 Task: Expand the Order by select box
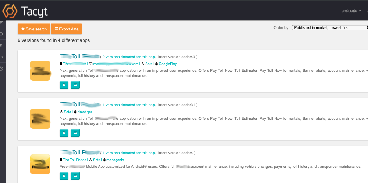(x=330, y=27)
